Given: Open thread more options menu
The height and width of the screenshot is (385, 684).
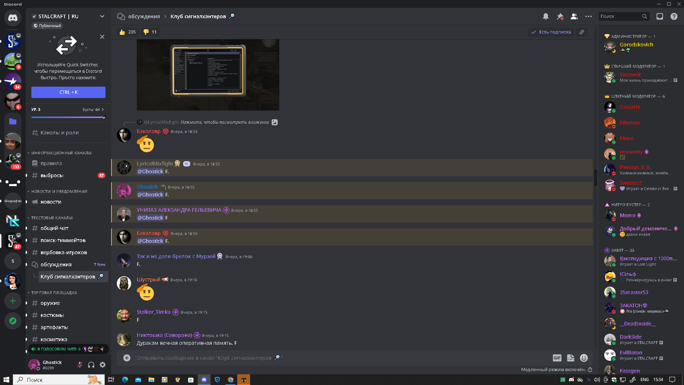Looking at the screenshot, I should [x=588, y=16].
